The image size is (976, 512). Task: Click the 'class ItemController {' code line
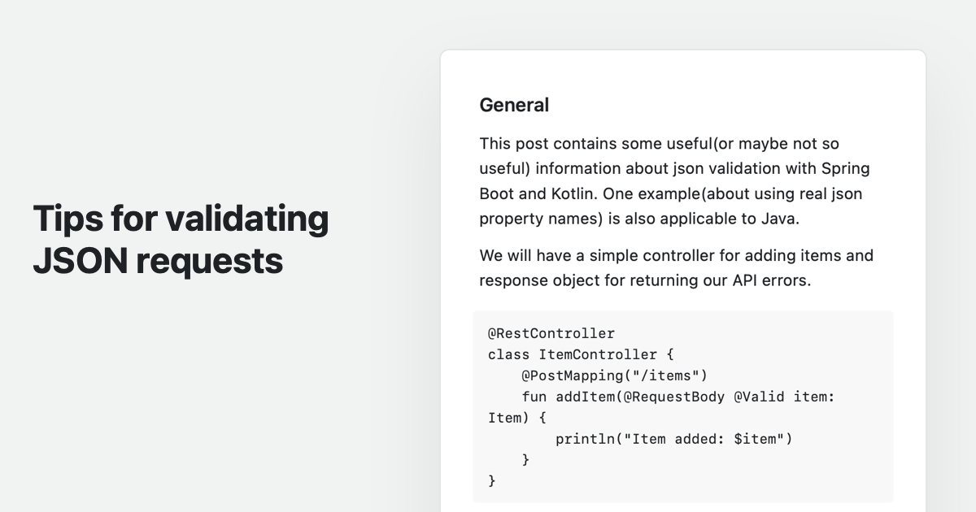pos(581,354)
